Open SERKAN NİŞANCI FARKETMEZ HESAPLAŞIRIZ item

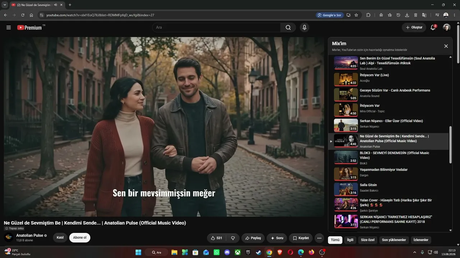[x=388, y=221]
